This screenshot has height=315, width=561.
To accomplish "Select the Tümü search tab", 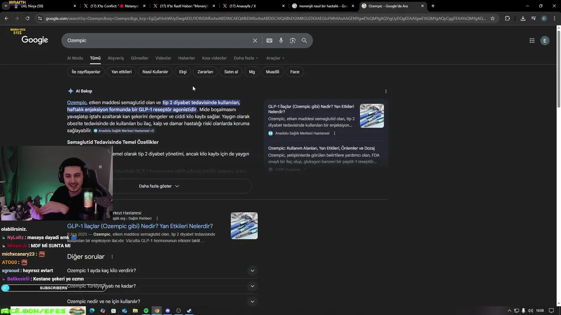I will (x=95, y=58).
